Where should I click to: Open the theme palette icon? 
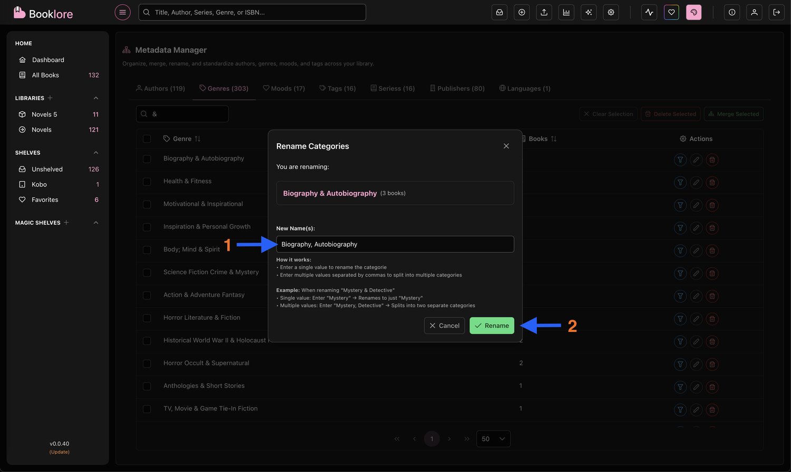[x=693, y=12]
